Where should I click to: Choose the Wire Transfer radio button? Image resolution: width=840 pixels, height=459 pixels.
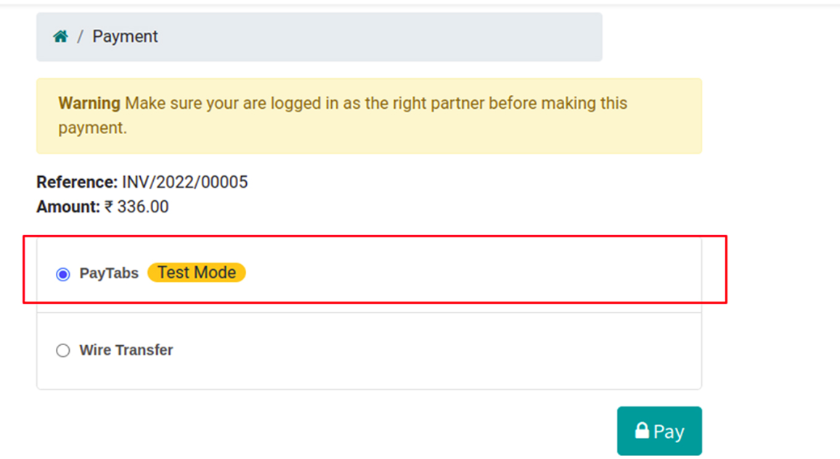click(63, 350)
